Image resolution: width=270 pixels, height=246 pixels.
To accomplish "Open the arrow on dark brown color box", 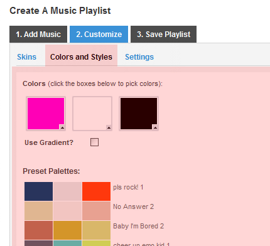I will coord(155,127).
